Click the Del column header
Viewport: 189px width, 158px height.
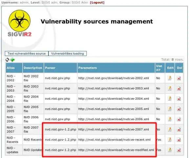179,68
